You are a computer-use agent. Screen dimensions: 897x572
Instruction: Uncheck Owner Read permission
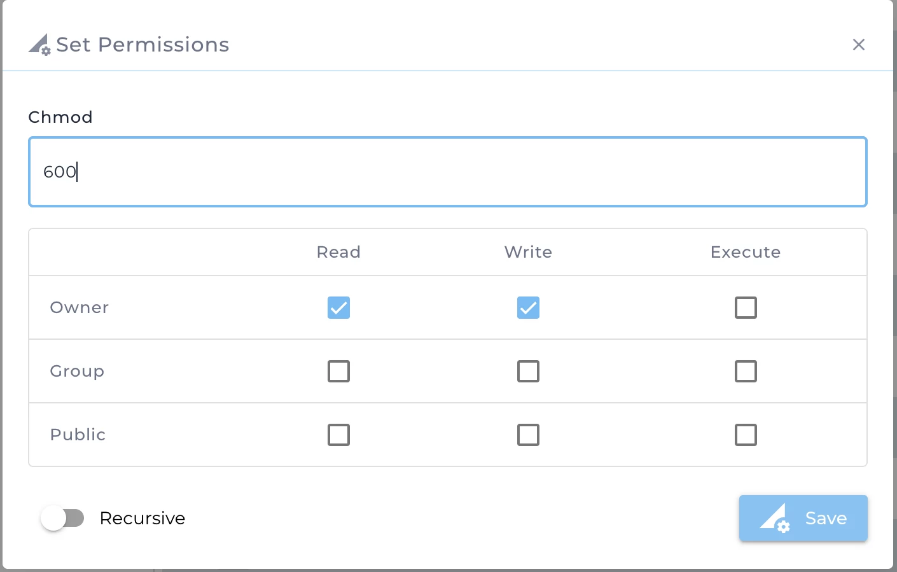338,308
